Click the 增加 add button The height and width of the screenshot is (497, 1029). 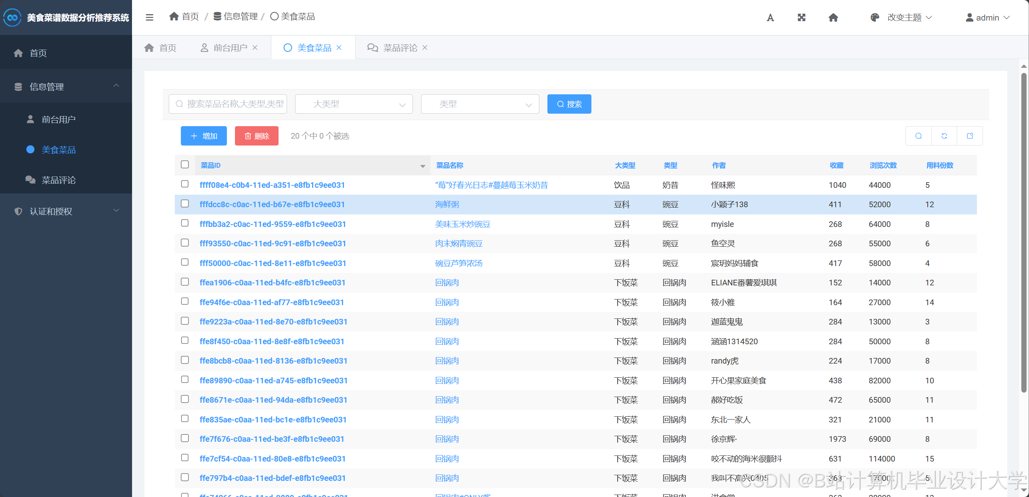coord(203,136)
